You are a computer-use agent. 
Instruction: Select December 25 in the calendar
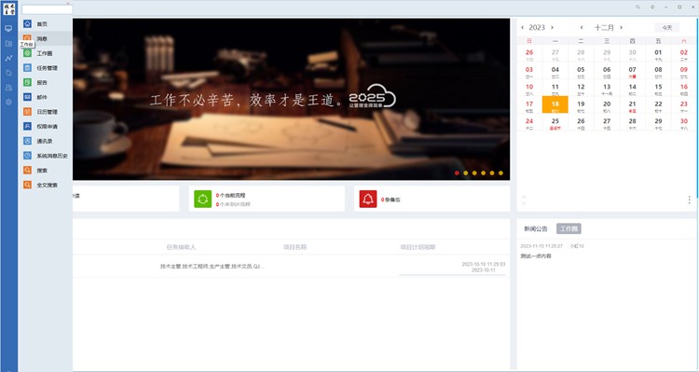click(x=555, y=122)
